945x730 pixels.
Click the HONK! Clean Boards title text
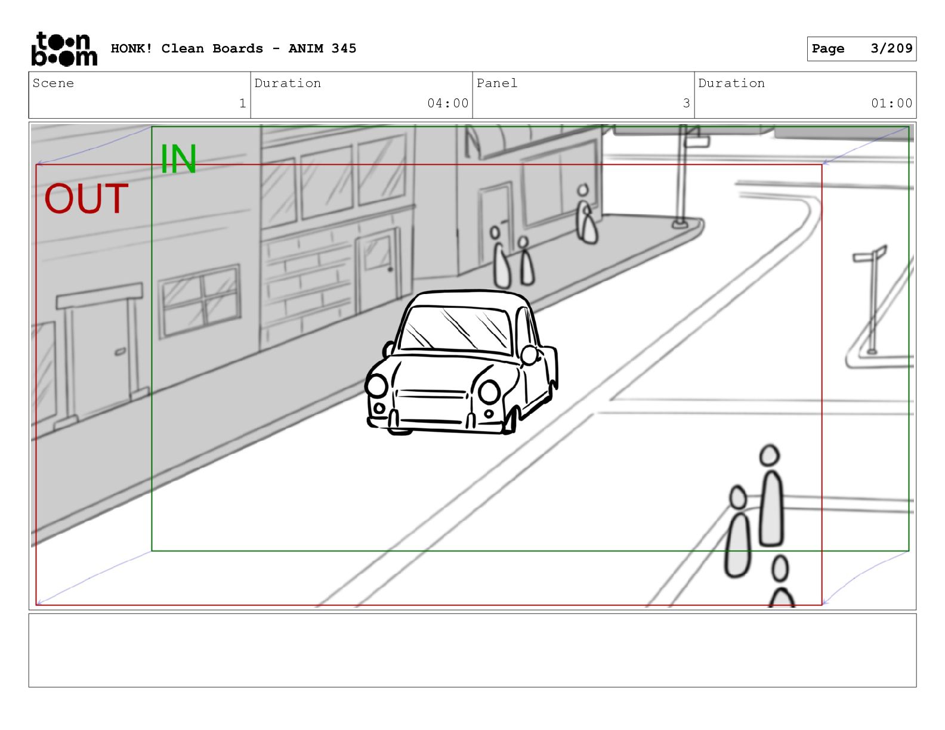tap(233, 49)
